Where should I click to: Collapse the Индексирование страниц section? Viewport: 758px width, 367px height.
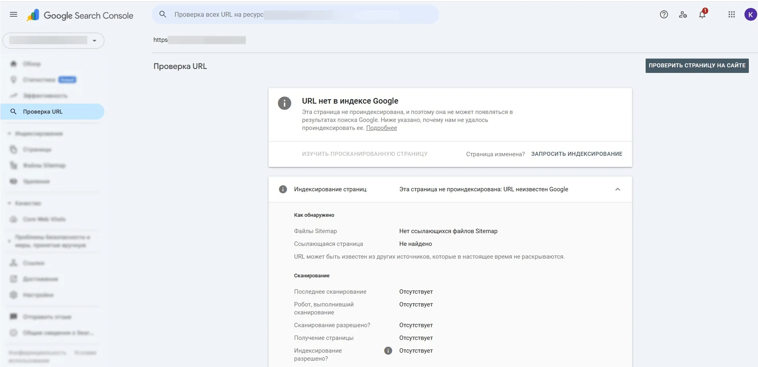[x=617, y=189]
